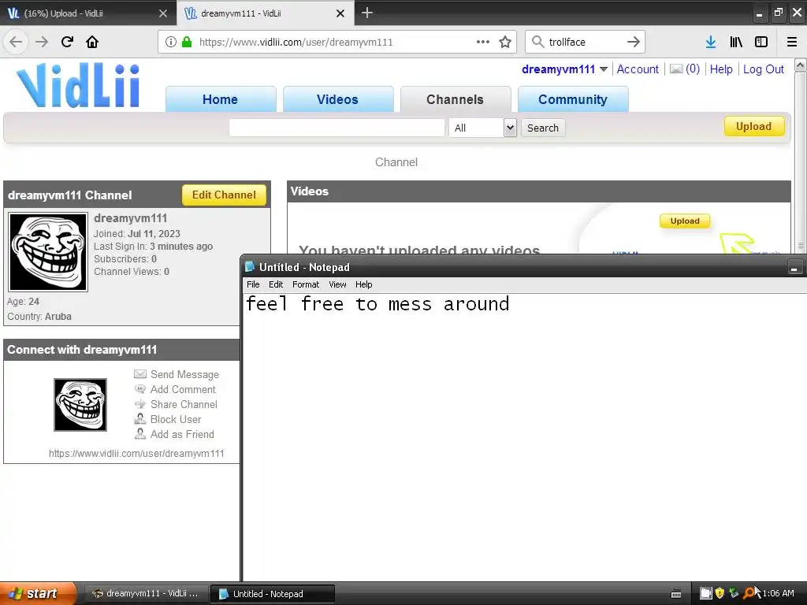
Task: Focus the VidLii search text field
Action: (337, 128)
